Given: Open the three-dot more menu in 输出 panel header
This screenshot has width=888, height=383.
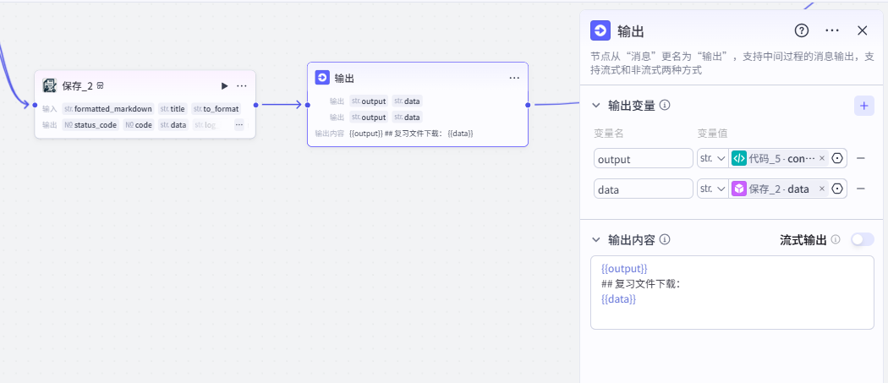Looking at the screenshot, I should click(x=832, y=30).
